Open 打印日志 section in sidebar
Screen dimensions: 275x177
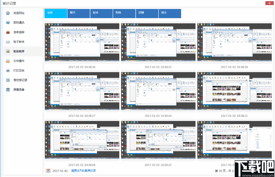coord(23,70)
